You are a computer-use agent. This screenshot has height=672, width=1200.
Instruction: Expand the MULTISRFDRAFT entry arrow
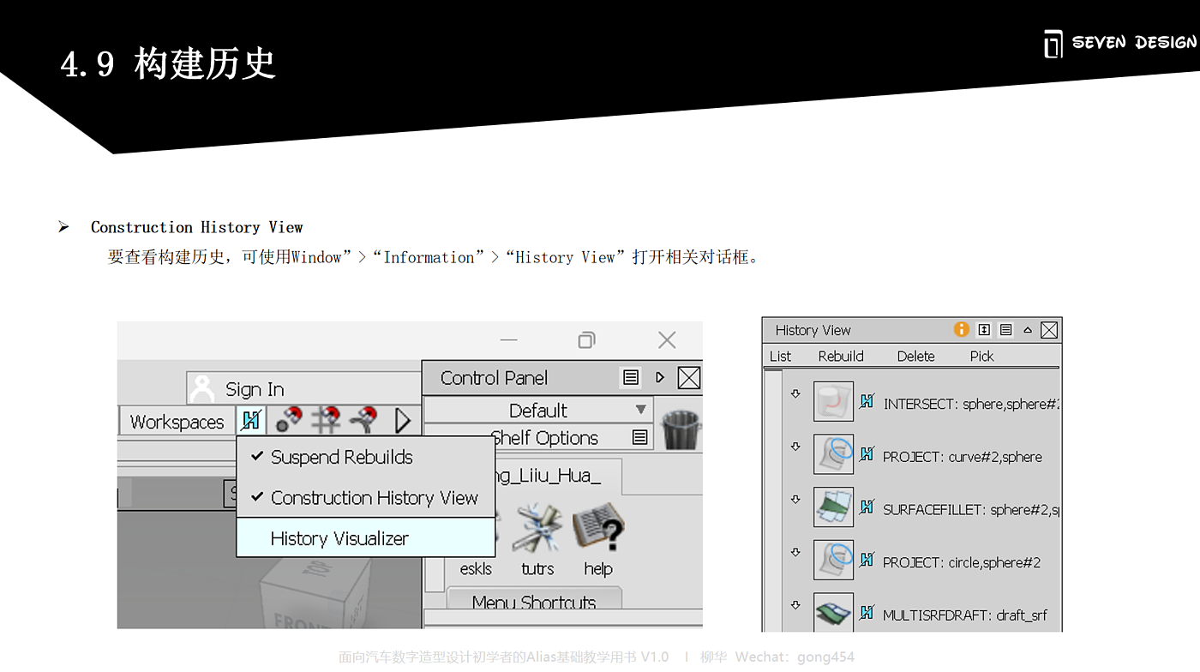pos(795,604)
